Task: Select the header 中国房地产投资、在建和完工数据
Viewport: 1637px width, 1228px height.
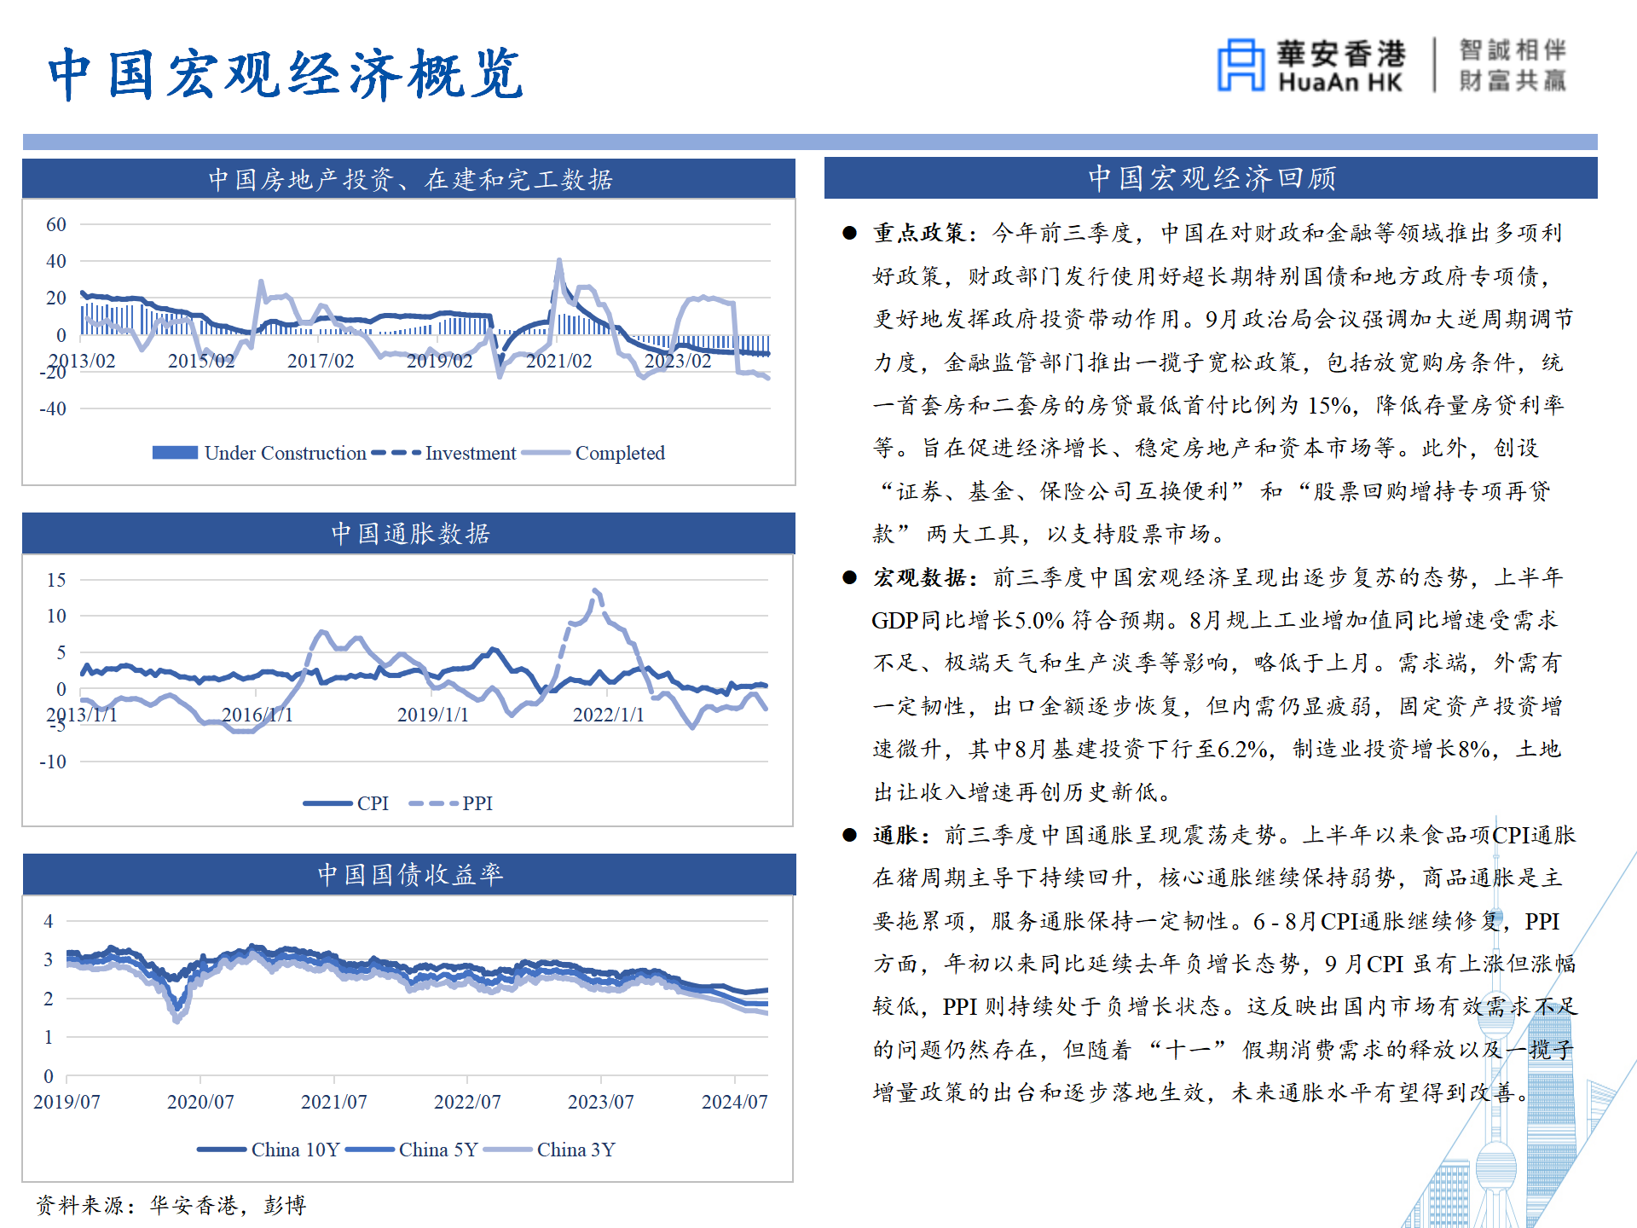Action: [x=410, y=179]
